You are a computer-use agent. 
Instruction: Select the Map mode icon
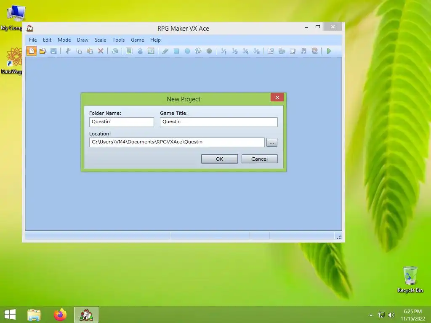[x=129, y=51]
